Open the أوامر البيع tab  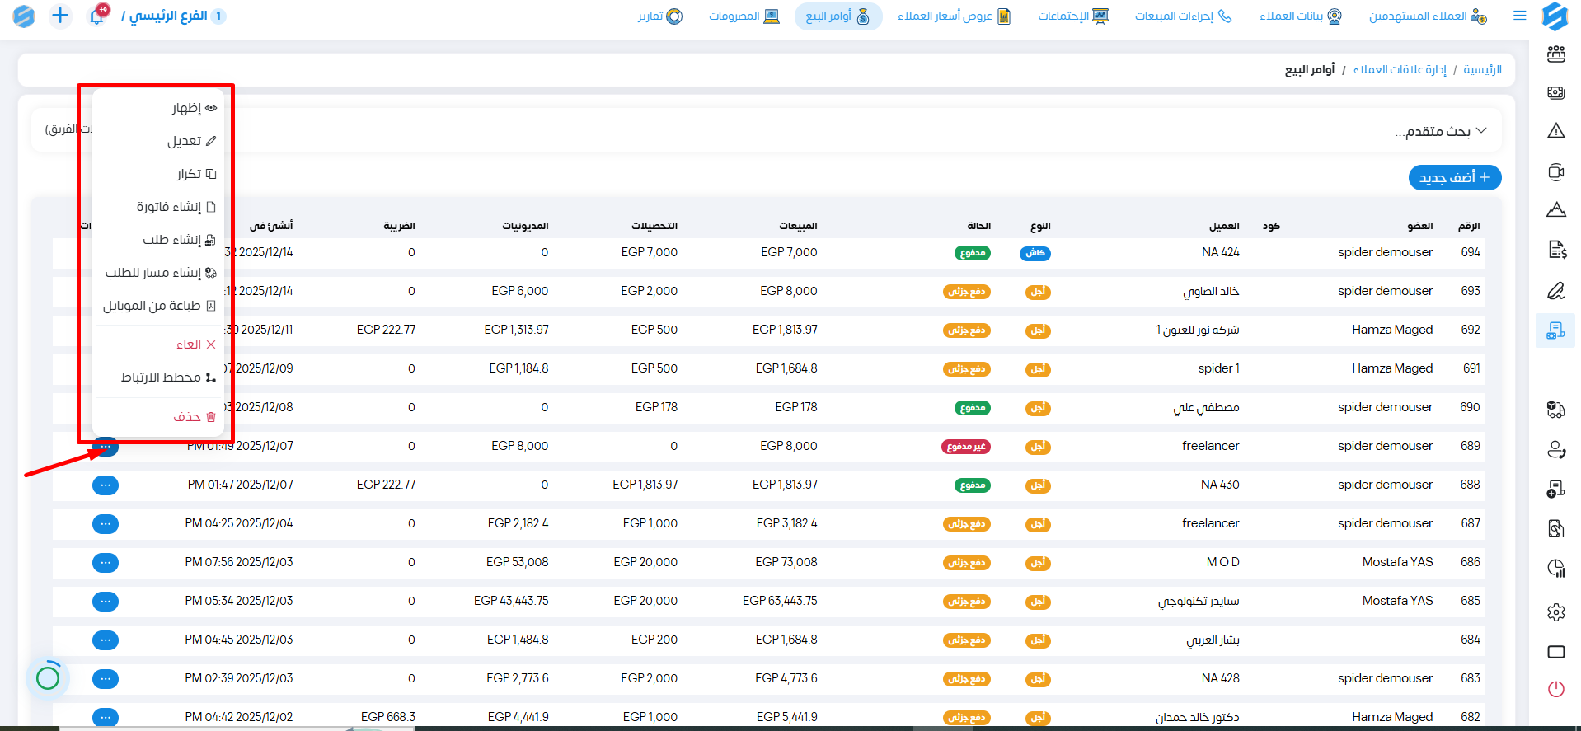tap(837, 16)
